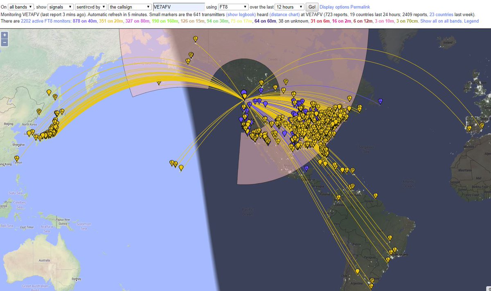This screenshot has width=491, height=291.
Task: Filter by 351 on 20m link
Action: [x=111, y=20]
